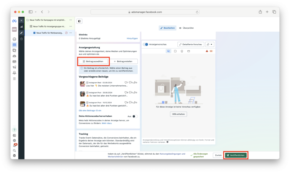The height and width of the screenshot is (173, 290).
Task: Click the Mehr dazu link
Action: [x=107, y=123]
